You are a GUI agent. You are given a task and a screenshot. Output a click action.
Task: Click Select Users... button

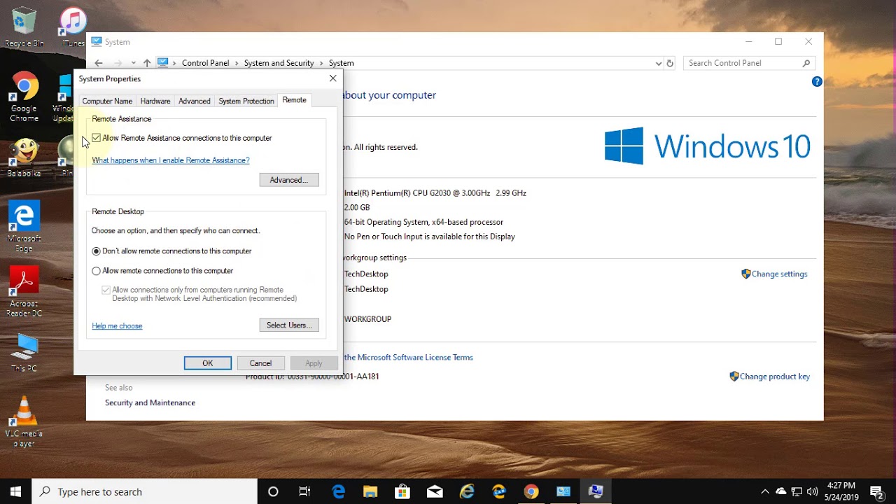289,325
